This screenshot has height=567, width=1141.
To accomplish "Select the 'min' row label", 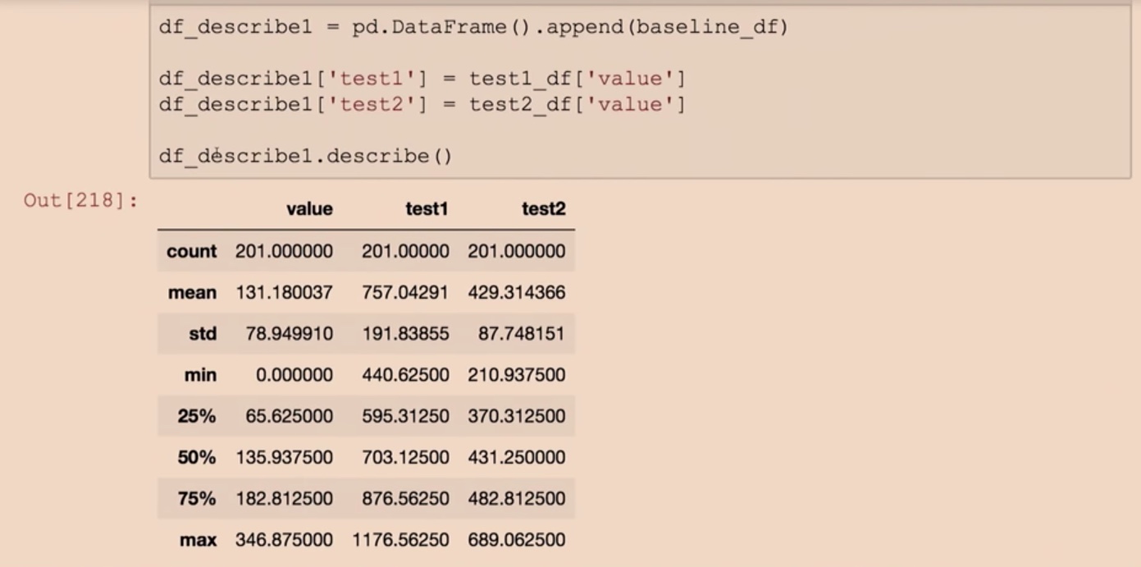I will pyautogui.click(x=200, y=375).
